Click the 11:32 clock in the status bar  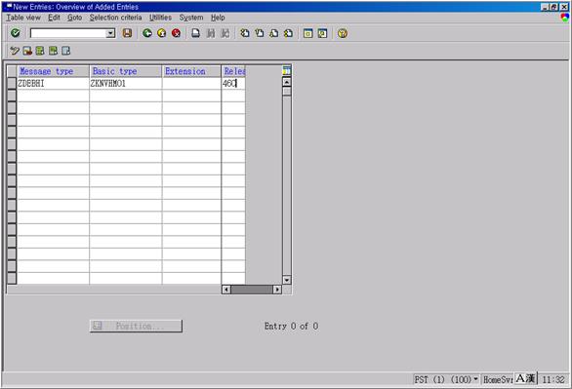point(553,379)
